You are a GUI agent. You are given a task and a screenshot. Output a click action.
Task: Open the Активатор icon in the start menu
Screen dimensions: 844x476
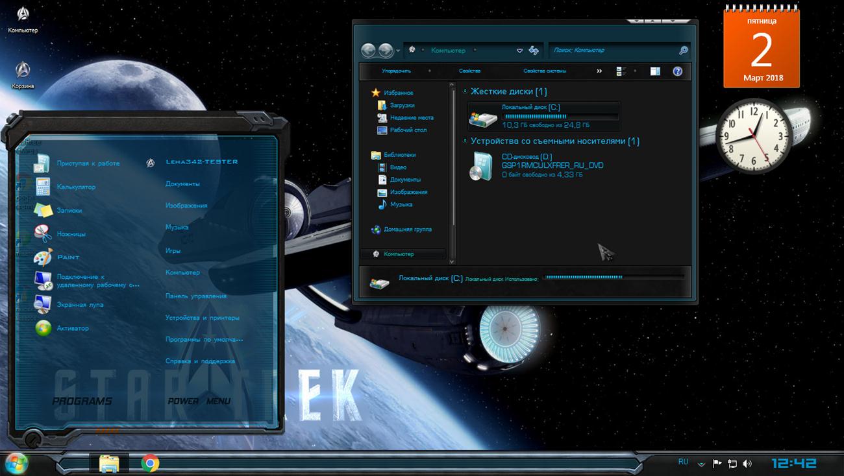[x=43, y=328]
